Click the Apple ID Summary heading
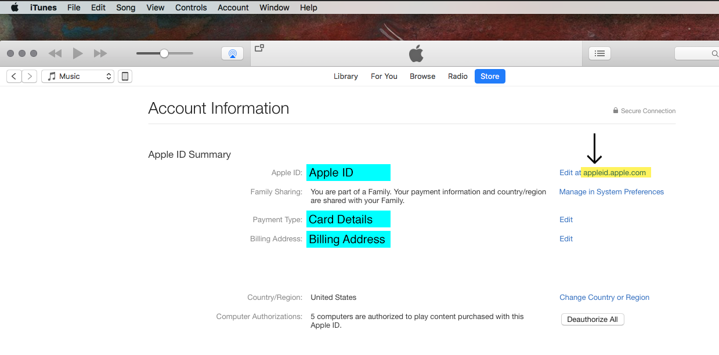Viewport: 719px width, 355px height. pos(190,154)
